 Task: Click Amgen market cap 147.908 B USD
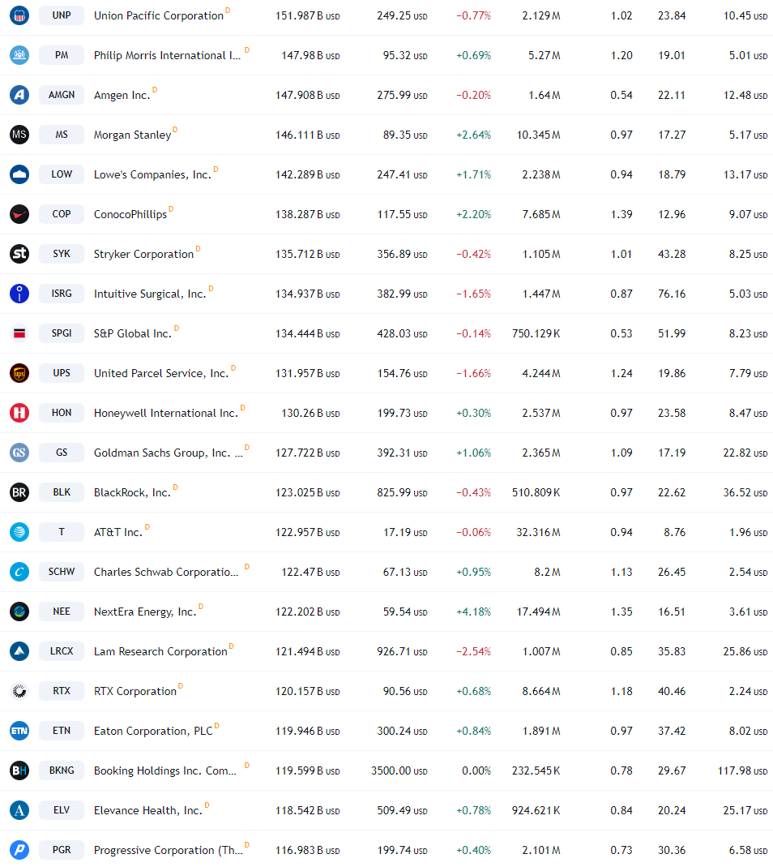(x=308, y=95)
